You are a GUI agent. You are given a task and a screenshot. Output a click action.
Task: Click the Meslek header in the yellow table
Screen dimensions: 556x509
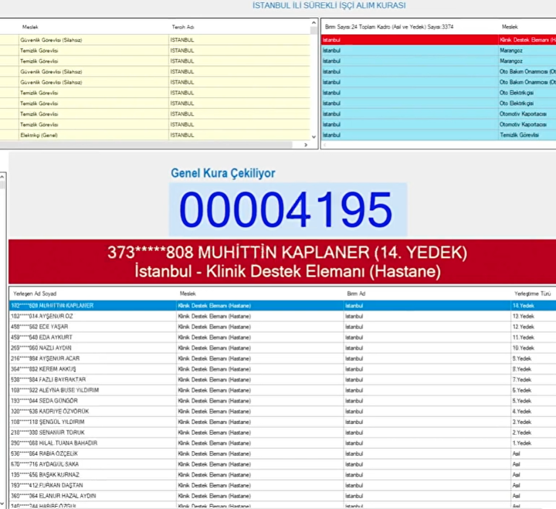(30, 27)
